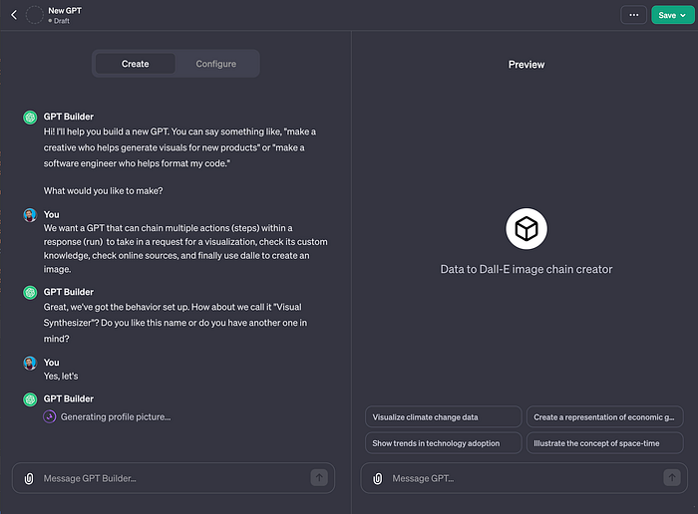The height and width of the screenshot is (514, 698).
Task: Open the three-dot more options menu
Action: tap(633, 15)
